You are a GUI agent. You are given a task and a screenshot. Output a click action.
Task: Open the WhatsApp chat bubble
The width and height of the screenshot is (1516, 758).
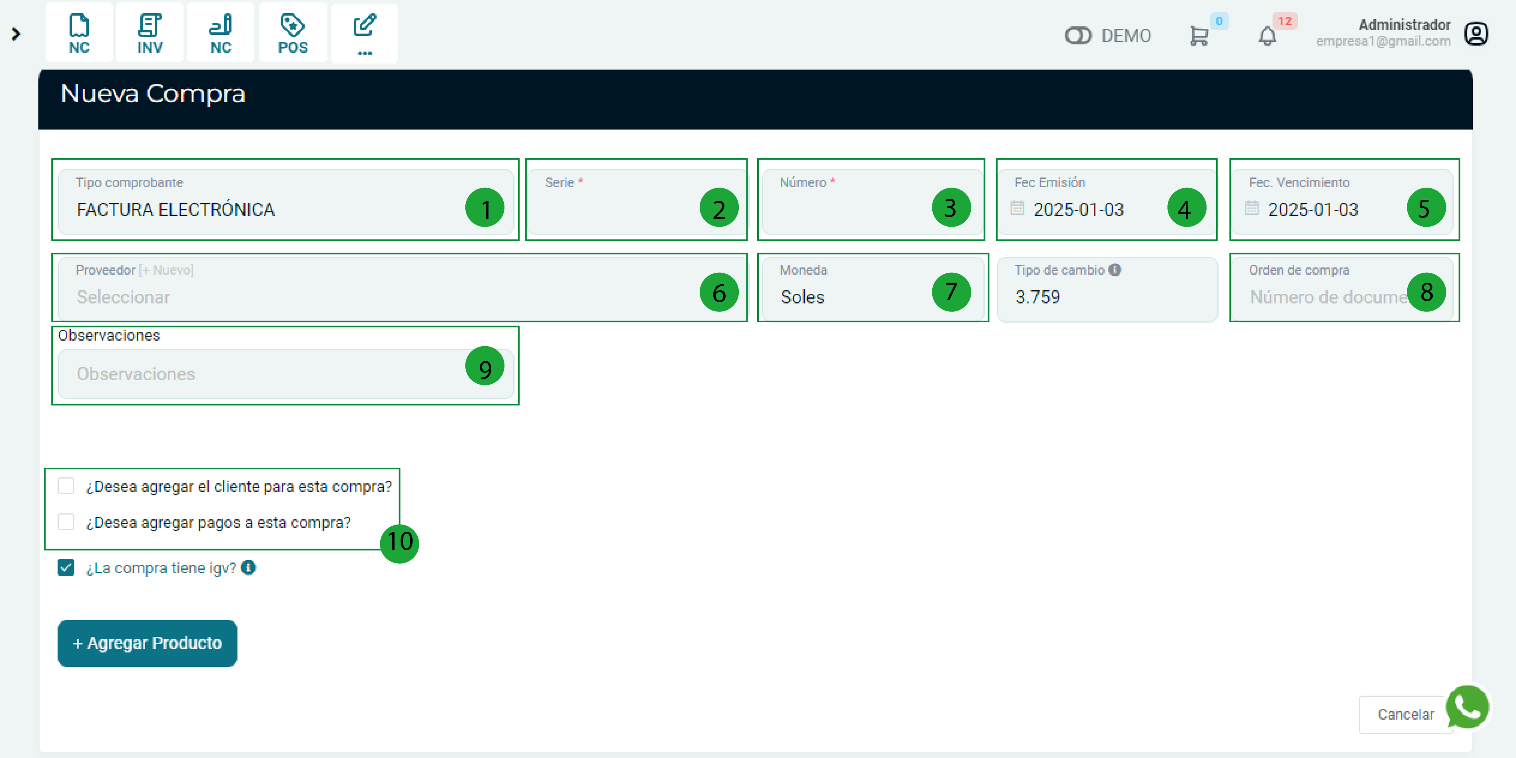tap(1467, 707)
